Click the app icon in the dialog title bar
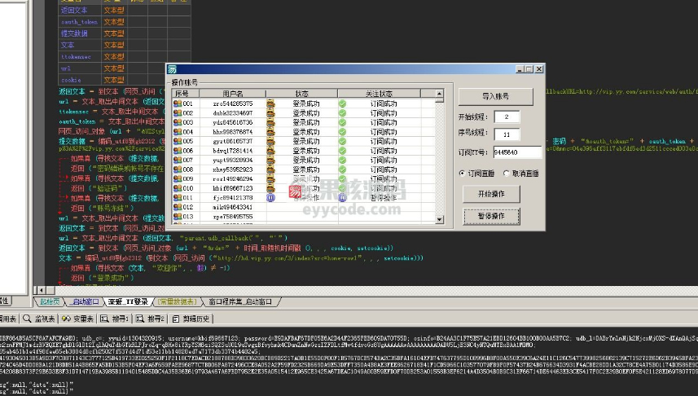 click(x=173, y=69)
